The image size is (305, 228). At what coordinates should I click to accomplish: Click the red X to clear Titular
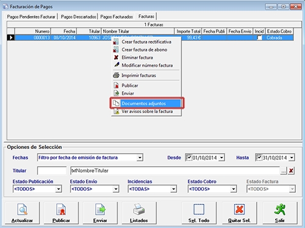[x=291, y=171]
